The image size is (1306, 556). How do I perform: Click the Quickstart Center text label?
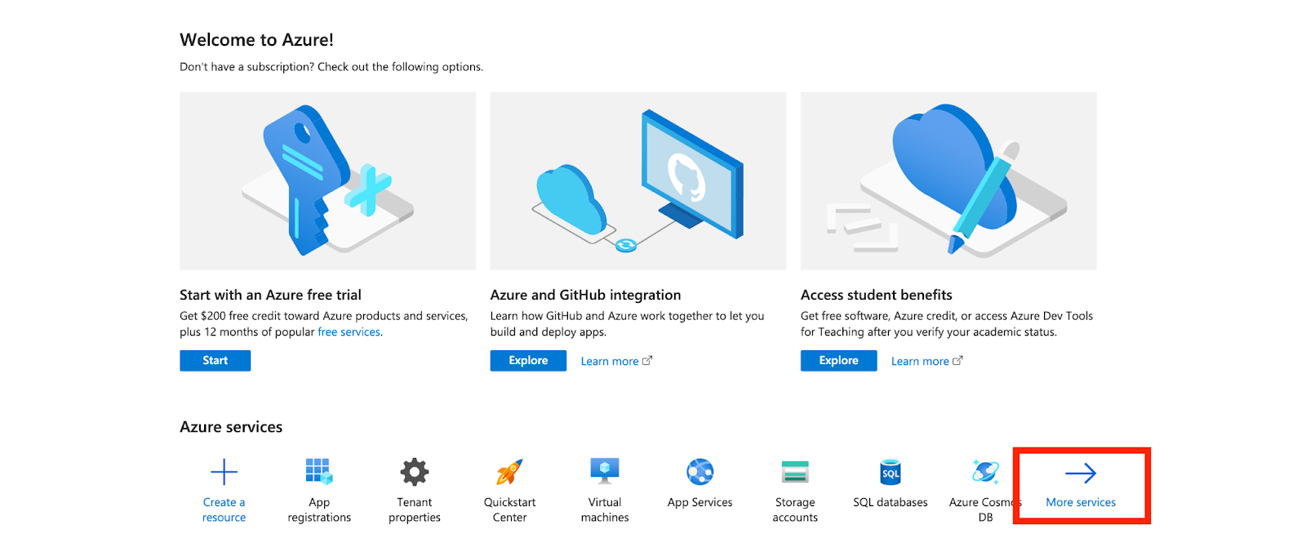pyautogui.click(x=509, y=509)
